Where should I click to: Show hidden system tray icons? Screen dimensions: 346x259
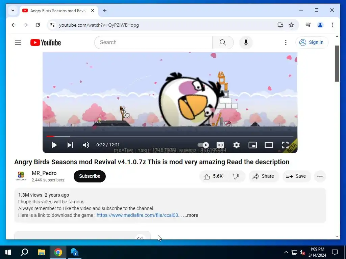coord(286,252)
